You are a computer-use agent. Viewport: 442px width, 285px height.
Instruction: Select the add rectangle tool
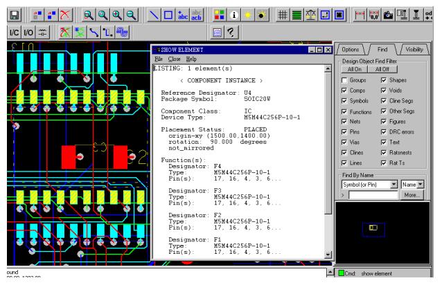click(168, 15)
